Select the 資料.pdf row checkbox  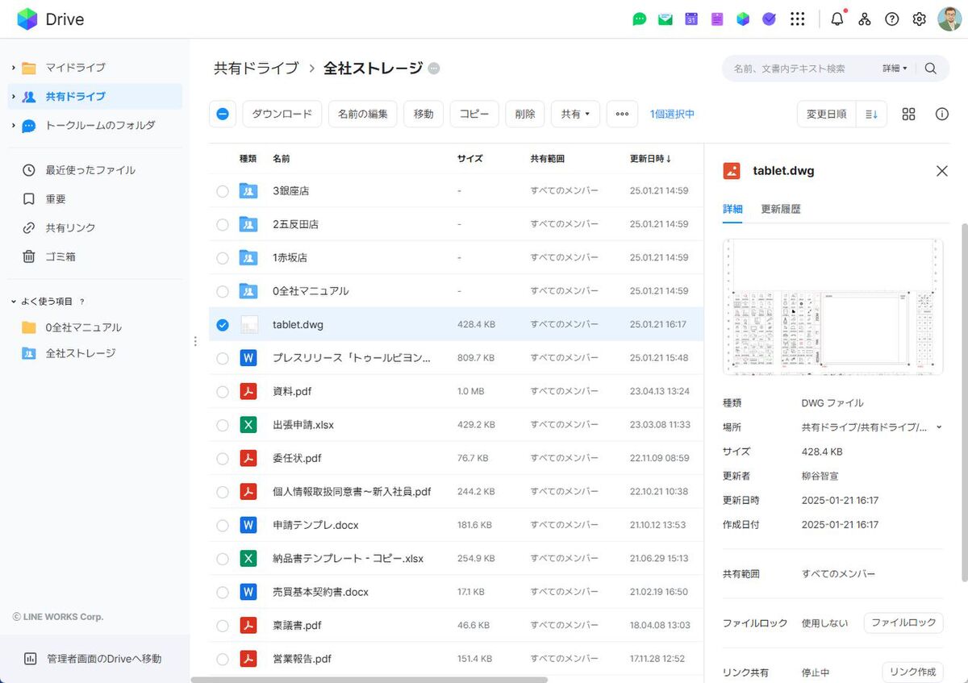click(x=223, y=392)
